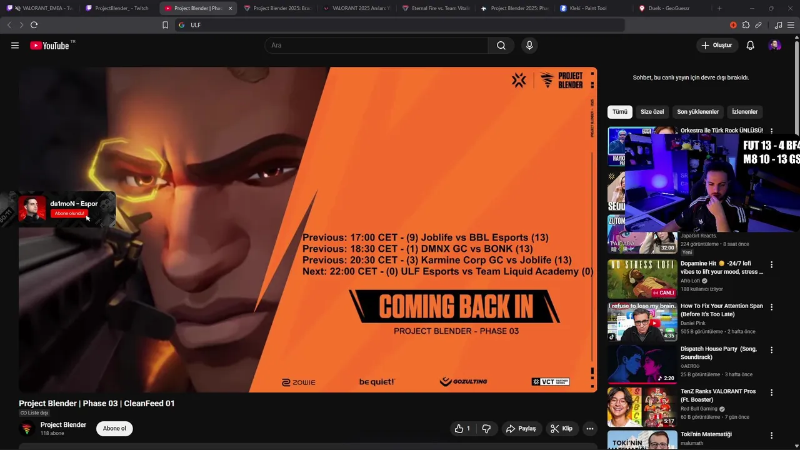The width and height of the screenshot is (800, 450).
Task: Open the Red Bull Gaming channel name
Action: (699, 409)
